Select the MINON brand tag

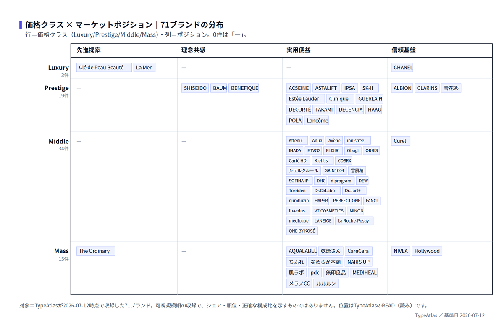[x=356, y=211]
